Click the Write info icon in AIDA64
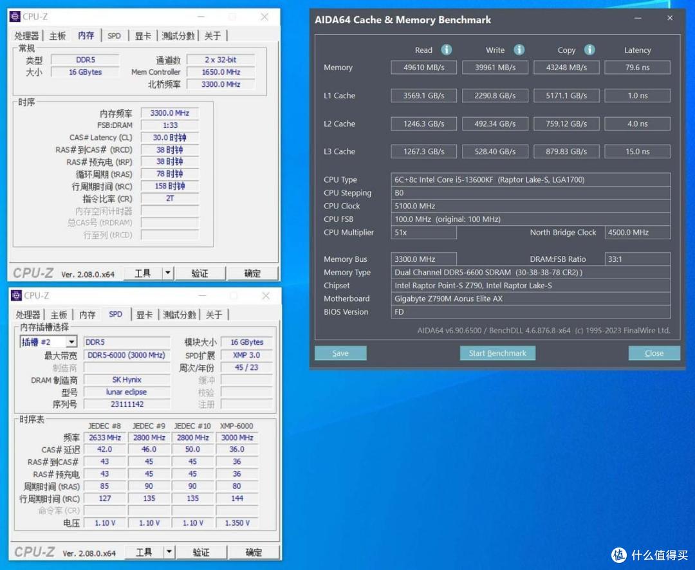Viewport: 695px width, 570px height. tap(519, 50)
